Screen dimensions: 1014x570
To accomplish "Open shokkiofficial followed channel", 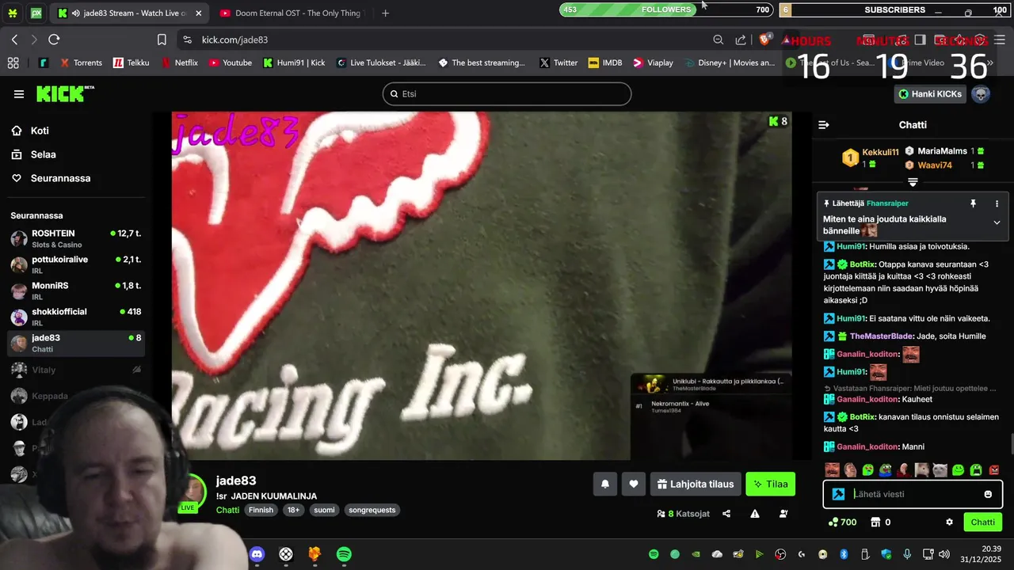I will pos(76,317).
